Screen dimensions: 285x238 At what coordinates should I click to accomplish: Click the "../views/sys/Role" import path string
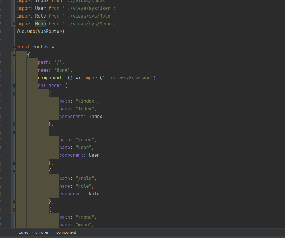(x=87, y=16)
